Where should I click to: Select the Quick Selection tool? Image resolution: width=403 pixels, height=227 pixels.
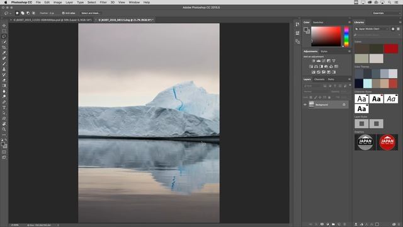4,42
